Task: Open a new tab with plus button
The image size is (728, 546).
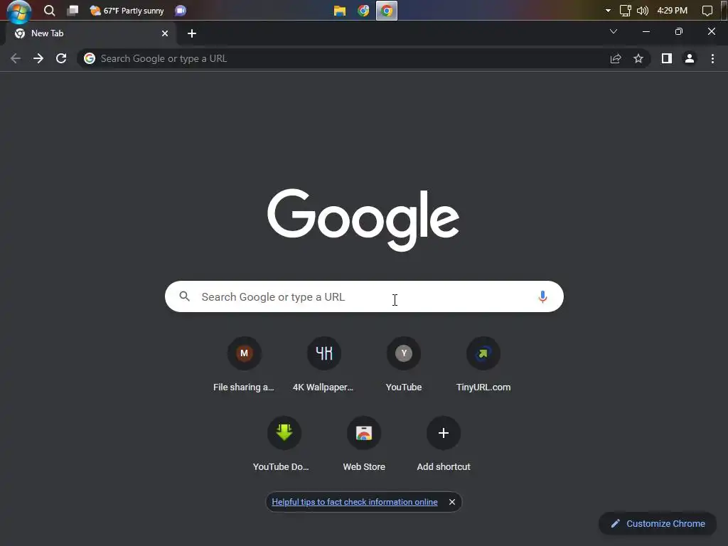Action: pos(192,33)
